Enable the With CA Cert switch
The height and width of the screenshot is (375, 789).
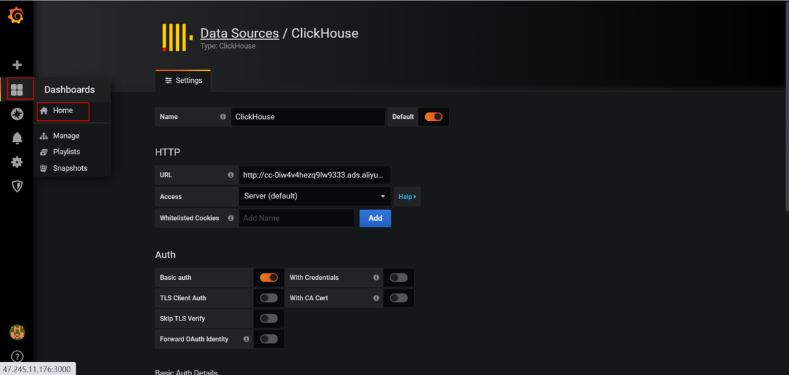point(398,298)
